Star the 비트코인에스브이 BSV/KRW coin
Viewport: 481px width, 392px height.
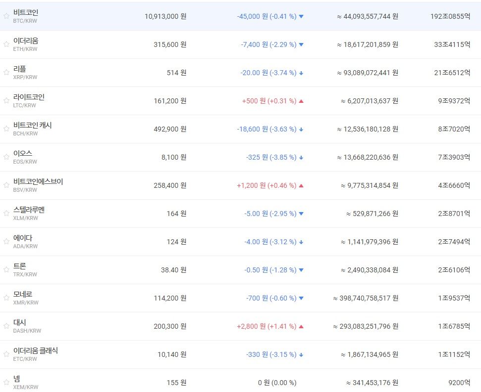click(x=6, y=185)
